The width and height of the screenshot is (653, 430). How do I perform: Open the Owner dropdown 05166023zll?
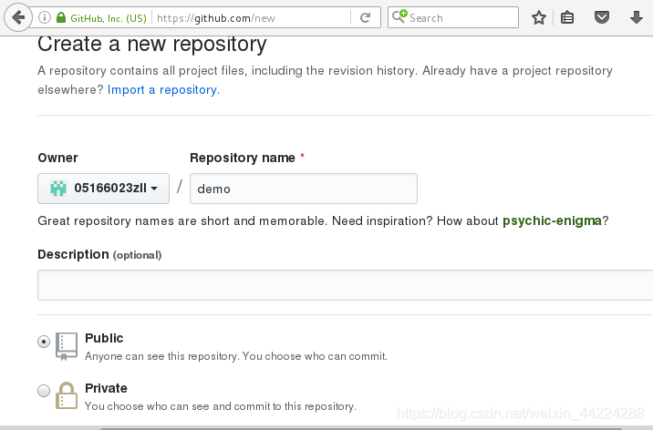click(x=103, y=189)
